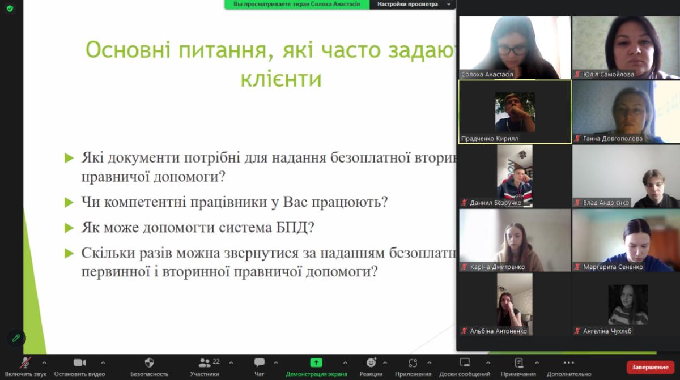This screenshot has width=680, height=380.
Task: Click muted mic icon of Юлія Самойлова
Action: tap(577, 74)
